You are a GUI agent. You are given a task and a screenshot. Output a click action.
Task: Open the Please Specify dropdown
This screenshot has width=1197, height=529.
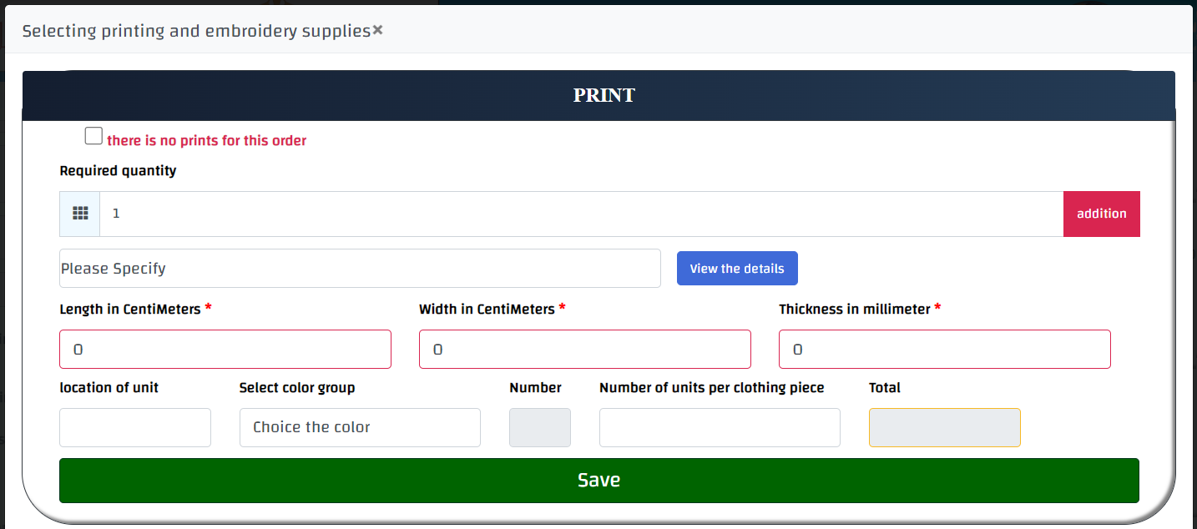360,269
